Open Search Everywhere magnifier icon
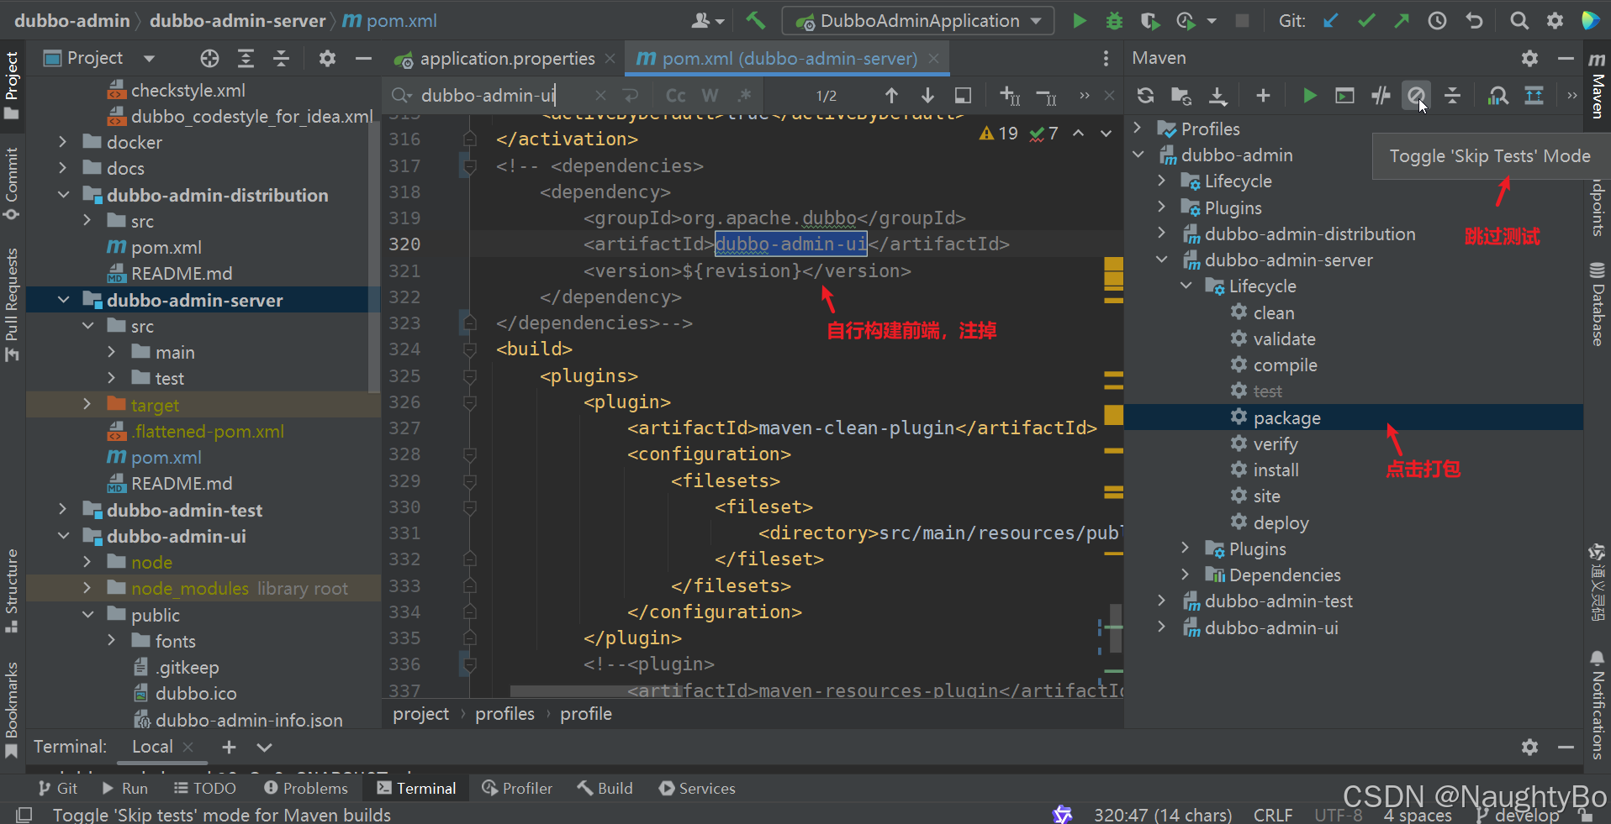Viewport: 1611px width, 824px height. (x=1519, y=20)
